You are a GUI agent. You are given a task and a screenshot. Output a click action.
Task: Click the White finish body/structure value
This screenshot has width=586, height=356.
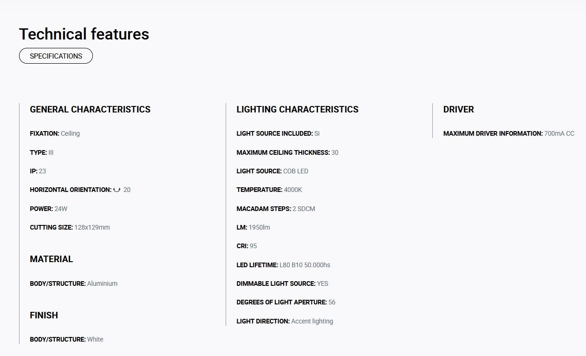(x=95, y=339)
